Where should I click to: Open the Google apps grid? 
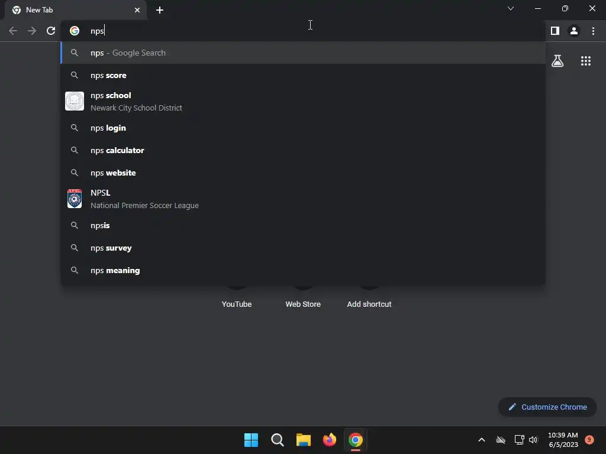tap(586, 61)
